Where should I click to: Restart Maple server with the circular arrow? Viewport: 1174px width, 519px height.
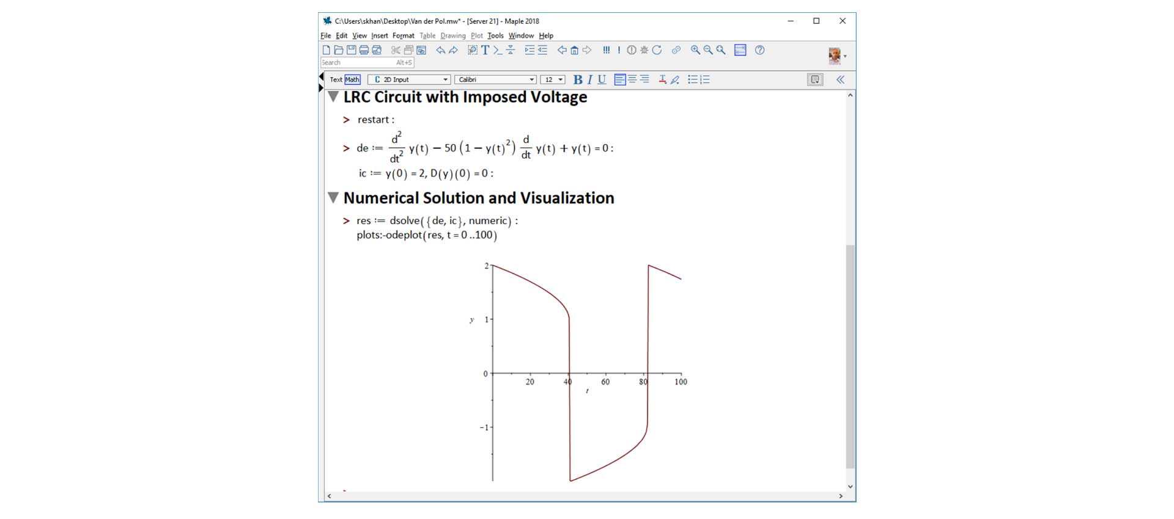657,50
